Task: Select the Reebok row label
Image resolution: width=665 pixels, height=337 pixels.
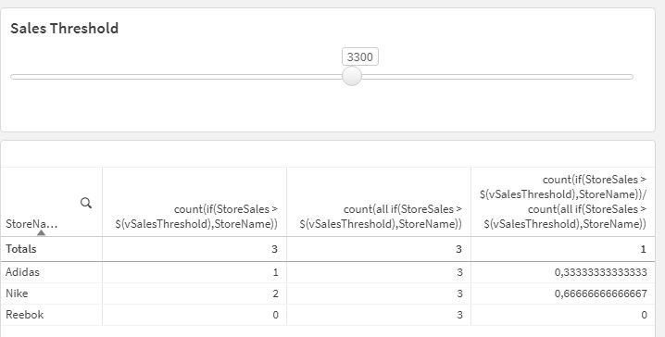Action: 25,315
